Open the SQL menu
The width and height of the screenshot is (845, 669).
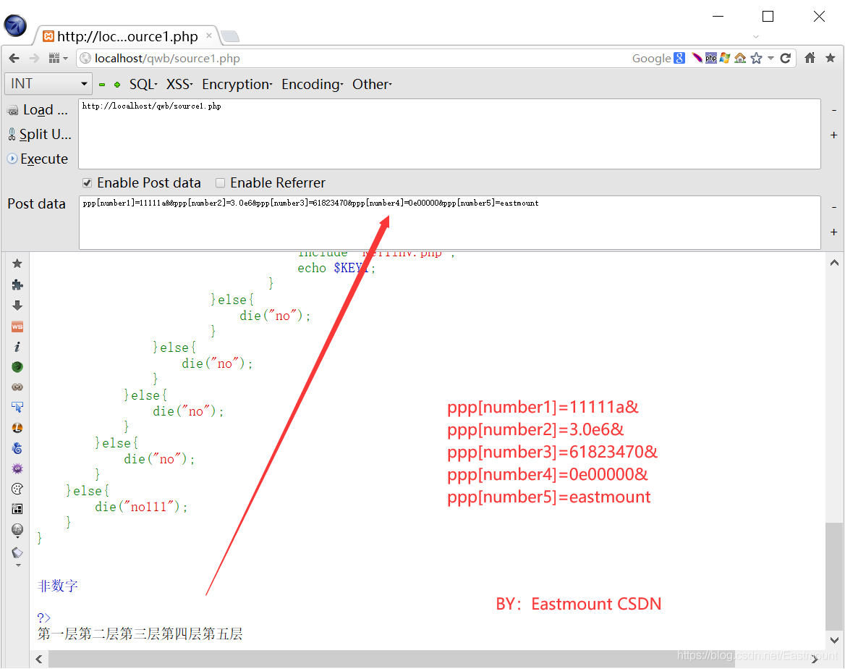143,84
